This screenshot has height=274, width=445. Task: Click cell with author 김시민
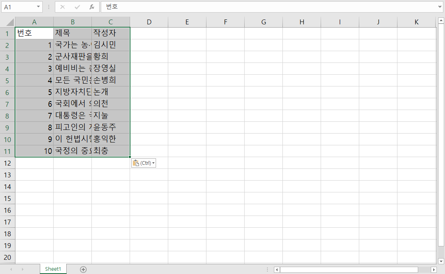coord(111,45)
